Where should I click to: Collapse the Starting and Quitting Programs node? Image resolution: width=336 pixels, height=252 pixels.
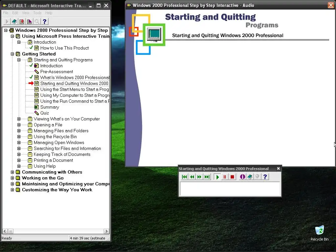19,60
